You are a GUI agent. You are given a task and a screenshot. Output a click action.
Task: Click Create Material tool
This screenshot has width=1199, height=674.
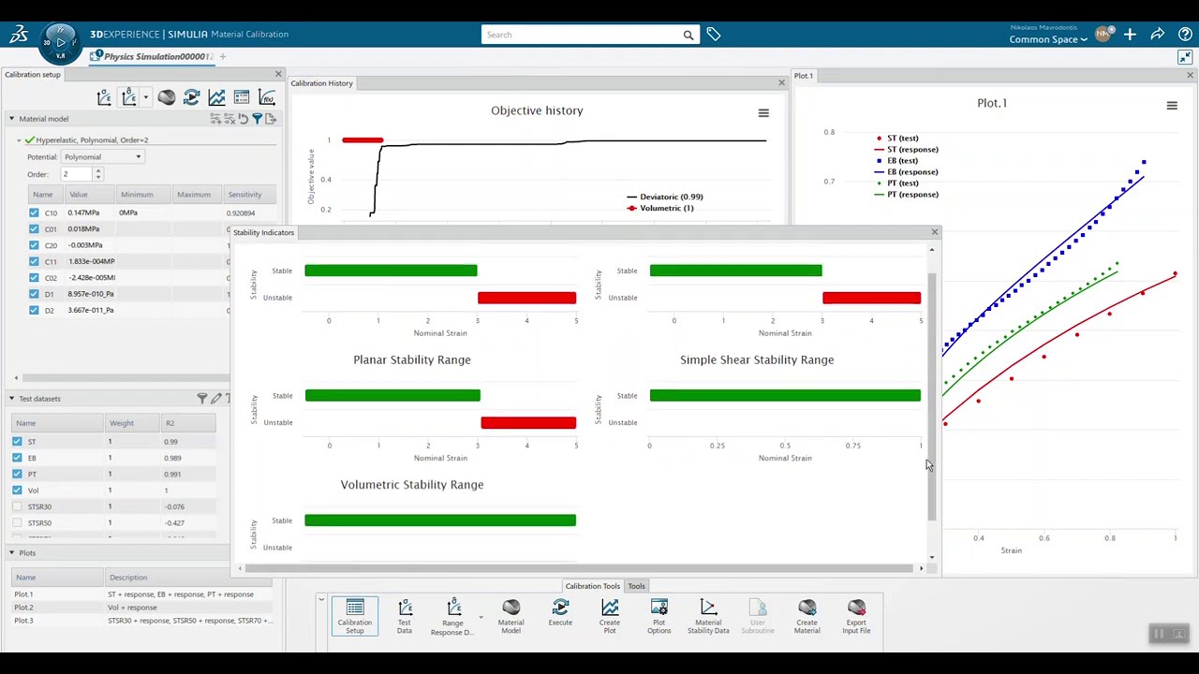coord(807,617)
